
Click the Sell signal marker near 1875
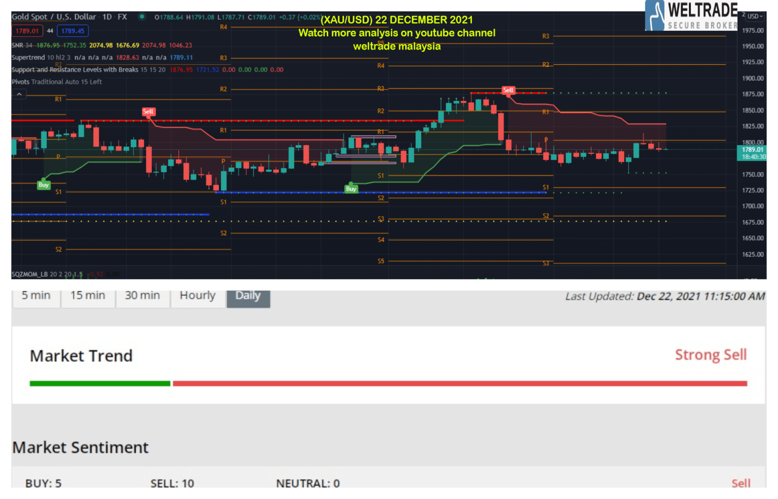pos(508,90)
